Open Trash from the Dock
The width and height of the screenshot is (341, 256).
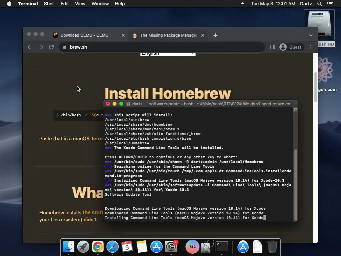click(272, 247)
